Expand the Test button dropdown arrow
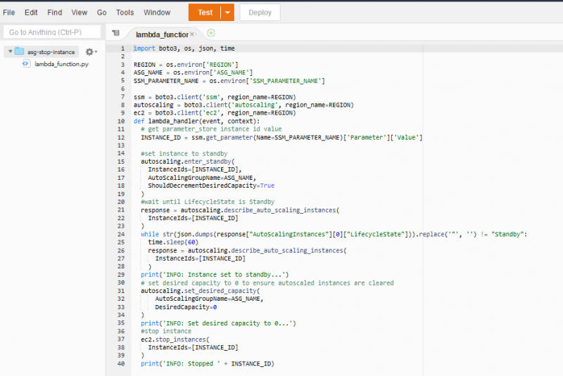The height and width of the screenshot is (376, 563). click(227, 13)
